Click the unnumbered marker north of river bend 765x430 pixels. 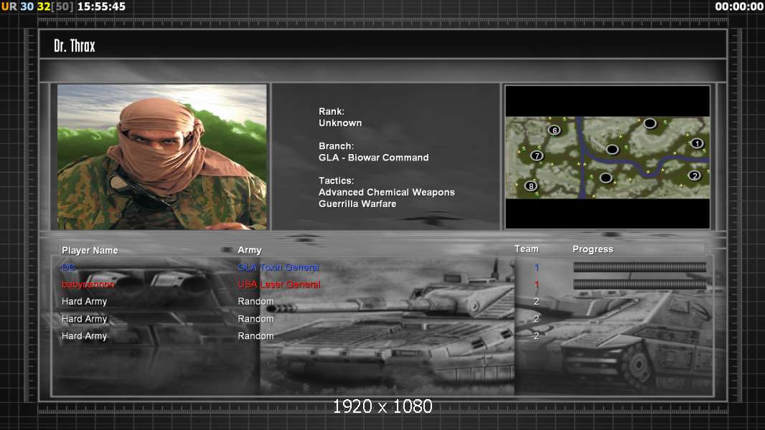612,149
